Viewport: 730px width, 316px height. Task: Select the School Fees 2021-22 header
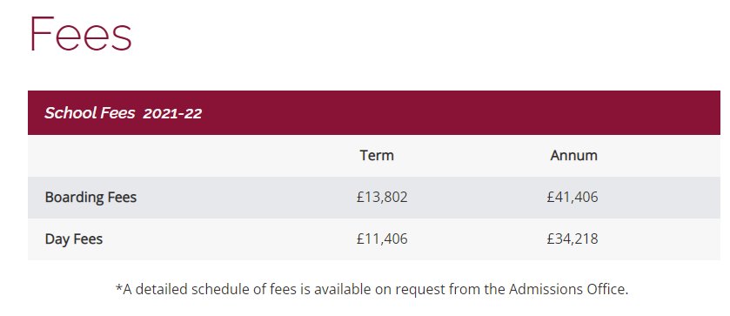(x=123, y=113)
